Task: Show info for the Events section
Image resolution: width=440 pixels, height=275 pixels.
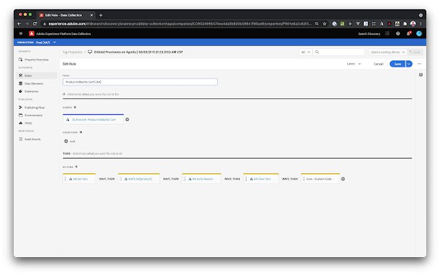Action: tap(75, 107)
